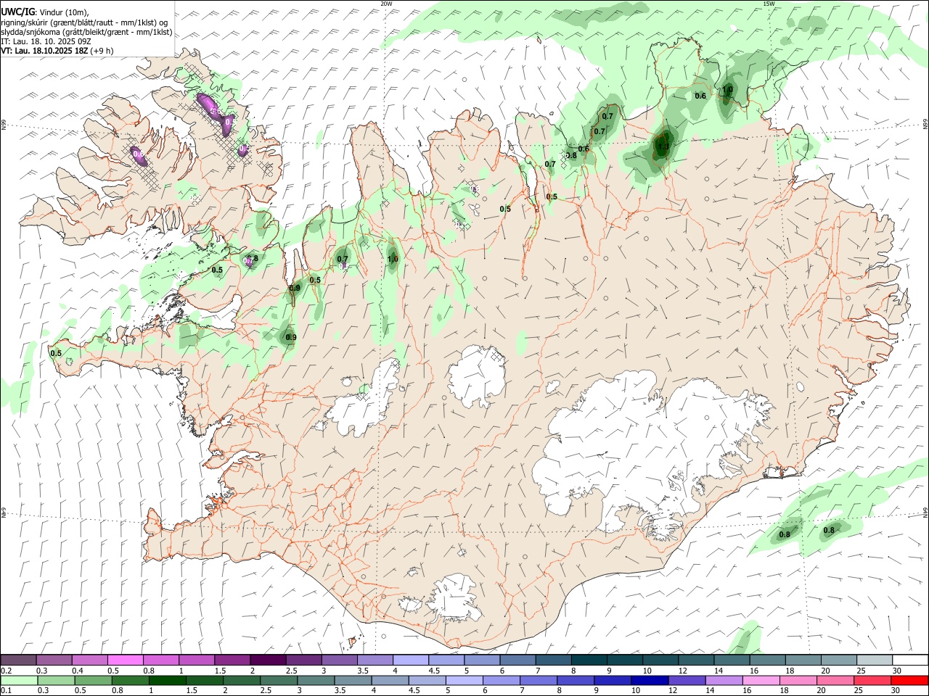This screenshot has height=696, width=929.
Task: Pick the light pink 16 rain legend swatch
Action: pos(761,680)
